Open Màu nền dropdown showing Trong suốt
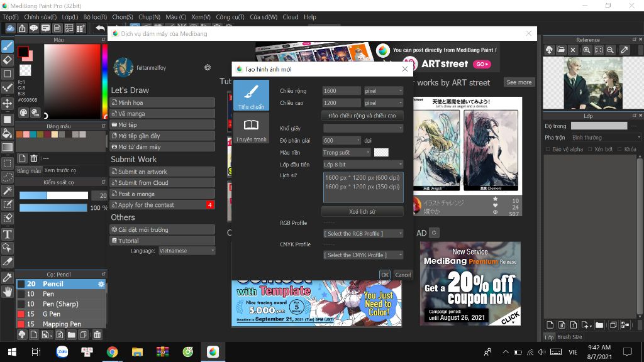 tap(347, 152)
